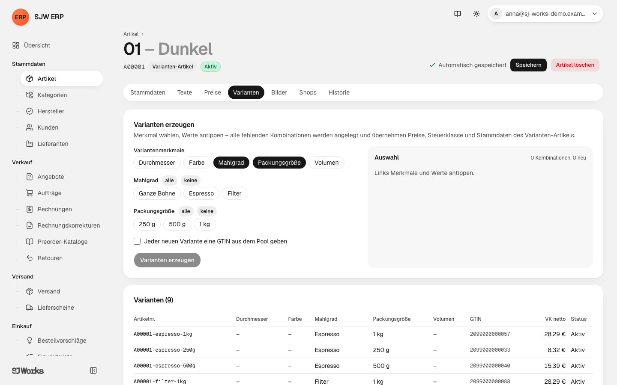Viewport: 617px width, 385px height.
Task: Click the Rechnungskorrekturen file icon
Action: tap(30, 225)
